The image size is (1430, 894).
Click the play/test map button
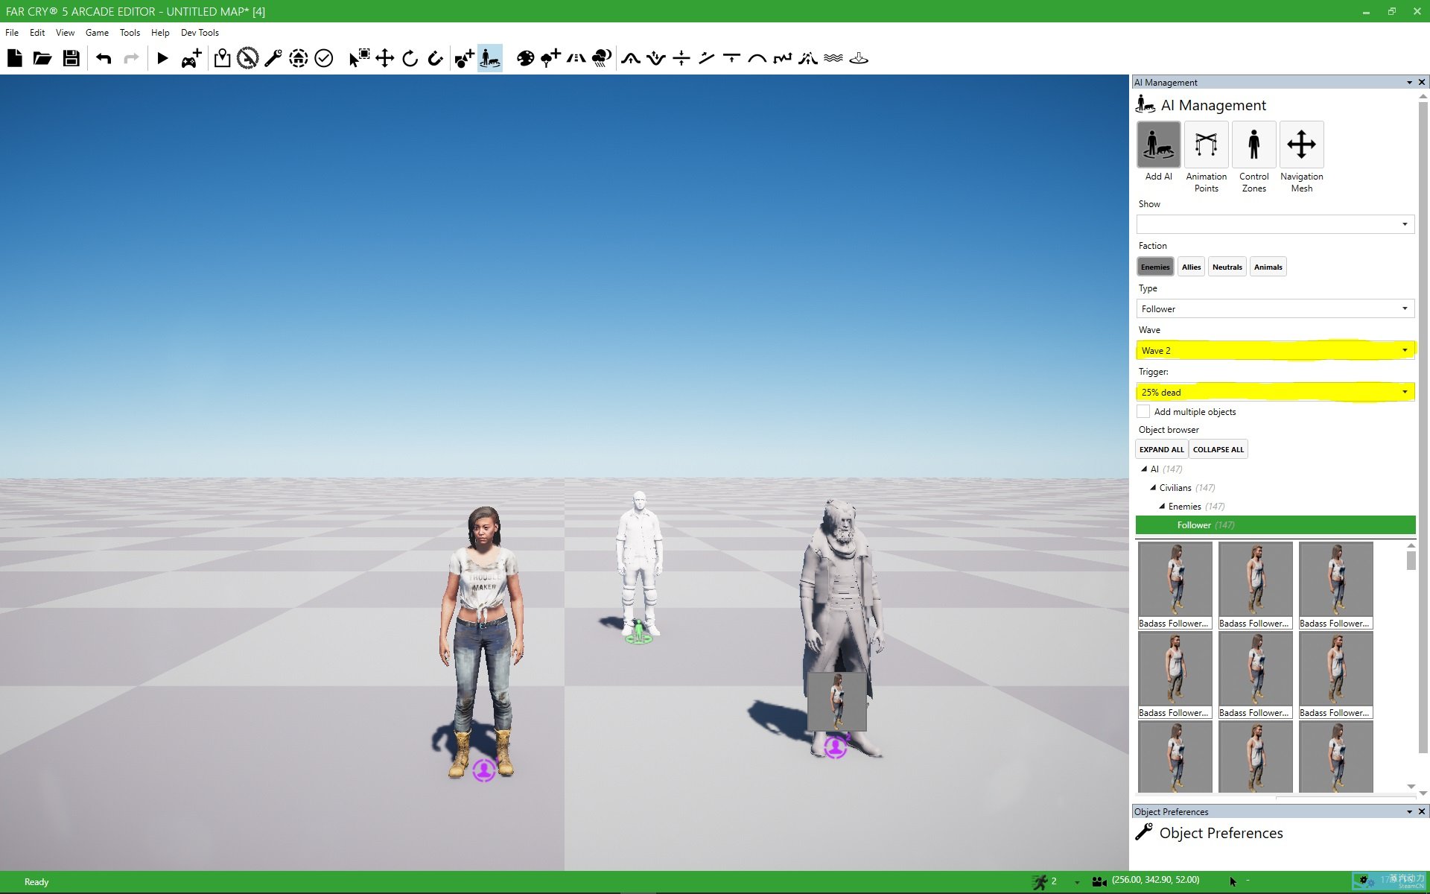[162, 57]
